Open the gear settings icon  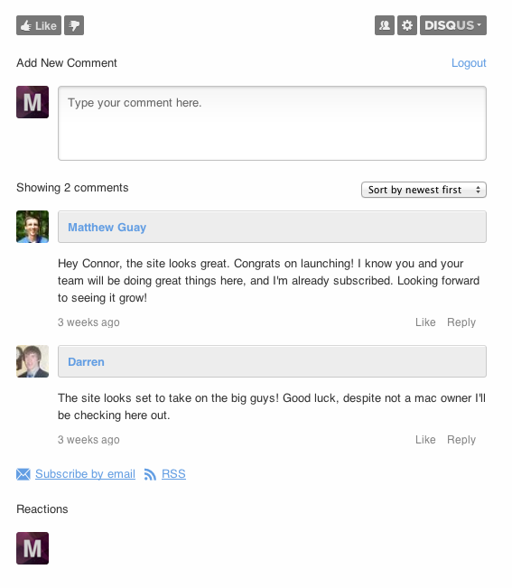(407, 25)
